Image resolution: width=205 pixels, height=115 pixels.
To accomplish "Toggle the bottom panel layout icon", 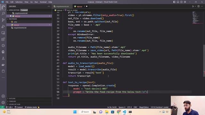I will pos(178,2).
